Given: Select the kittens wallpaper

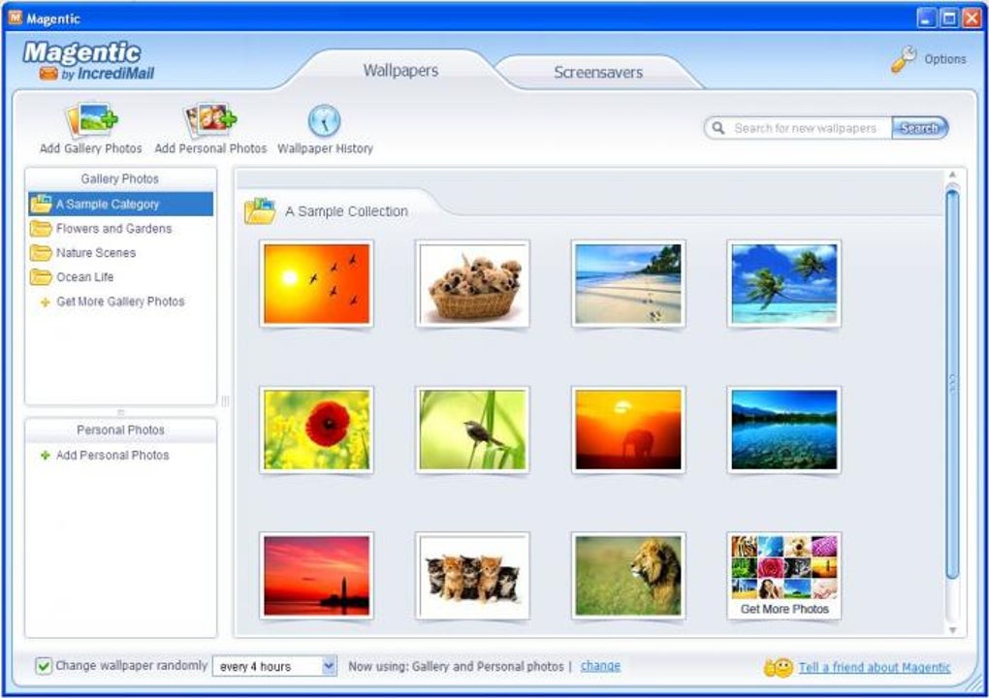Looking at the screenshot, I should point(472,576).
